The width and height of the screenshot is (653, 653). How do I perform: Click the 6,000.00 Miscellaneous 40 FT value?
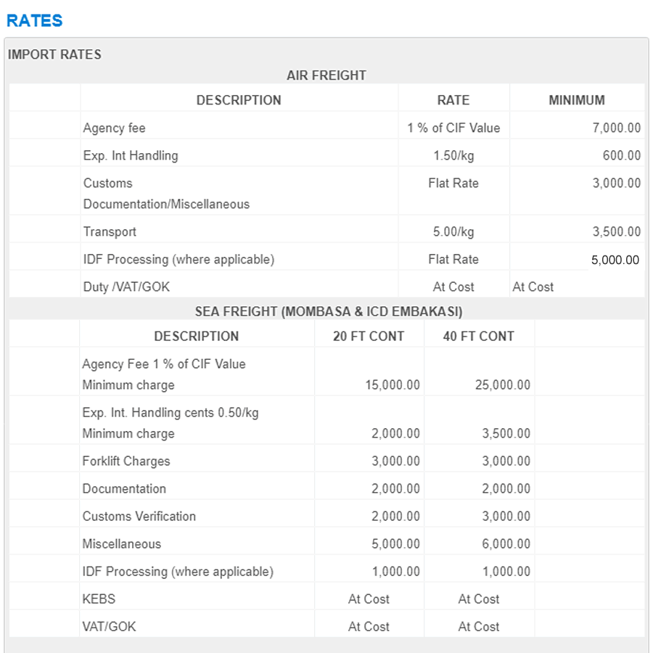pyautogui.click(x=506, y=544)
